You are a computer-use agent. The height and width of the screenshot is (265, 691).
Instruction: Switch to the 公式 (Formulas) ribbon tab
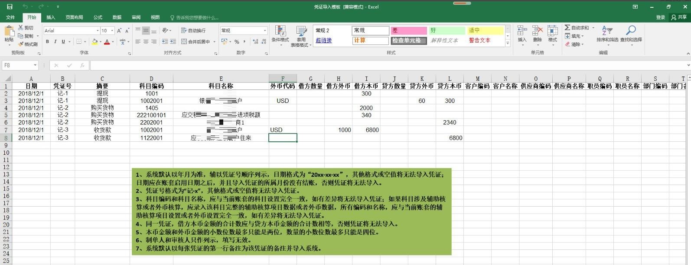tap(98, 17)
